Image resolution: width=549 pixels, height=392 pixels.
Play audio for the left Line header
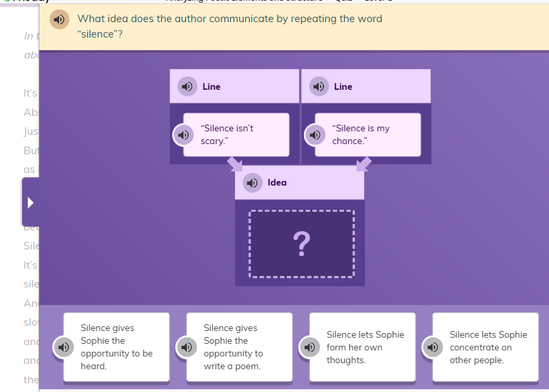coord(186,86)
